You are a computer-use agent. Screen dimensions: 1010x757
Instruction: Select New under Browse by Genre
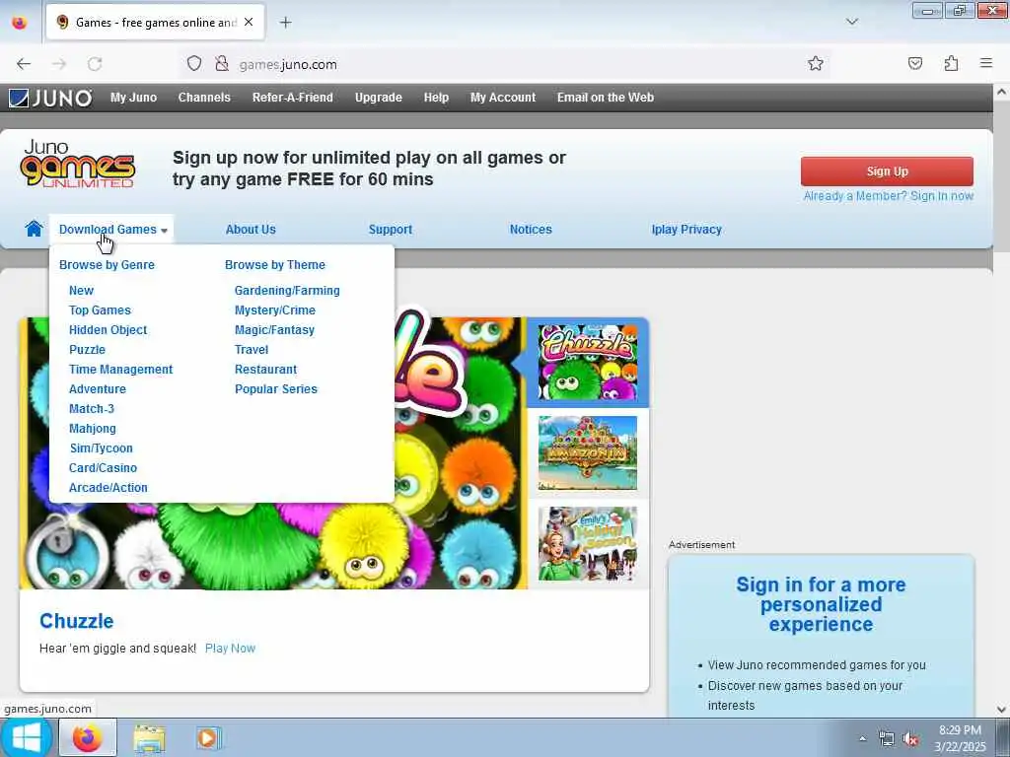coord(81,291)
